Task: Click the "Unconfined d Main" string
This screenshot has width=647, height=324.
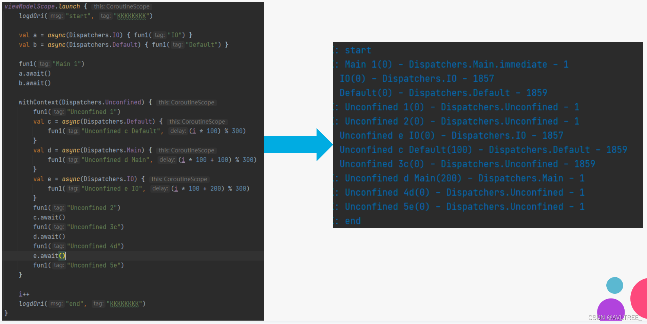Action: coord(115,160)
